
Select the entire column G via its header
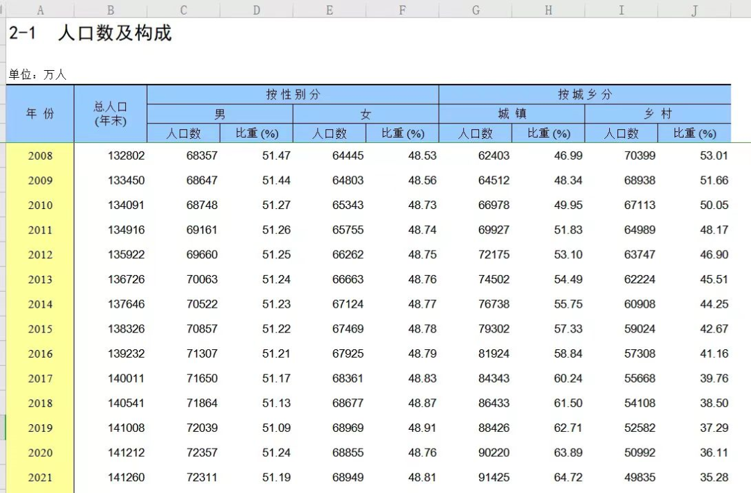point(476,10)
